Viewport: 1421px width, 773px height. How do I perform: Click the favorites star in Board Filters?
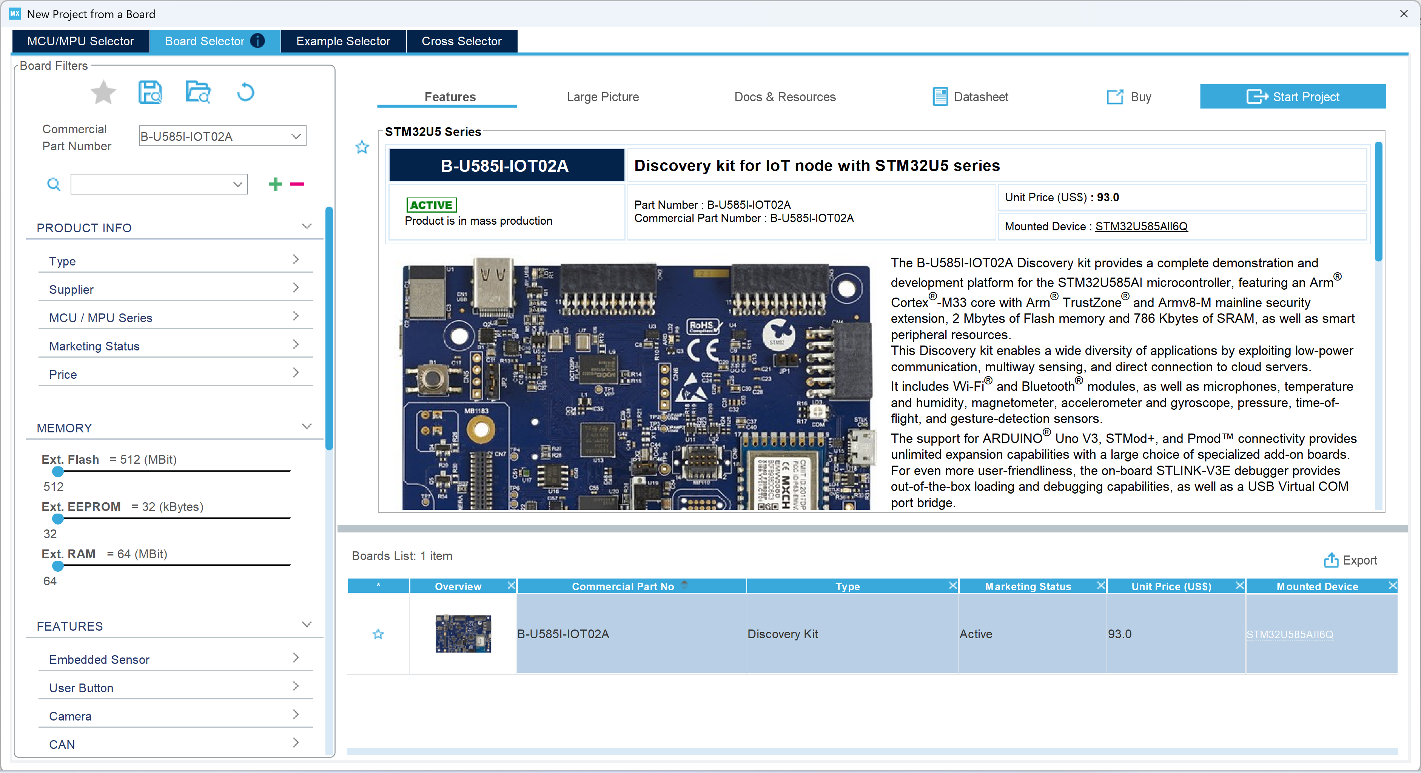coord(103,92)
